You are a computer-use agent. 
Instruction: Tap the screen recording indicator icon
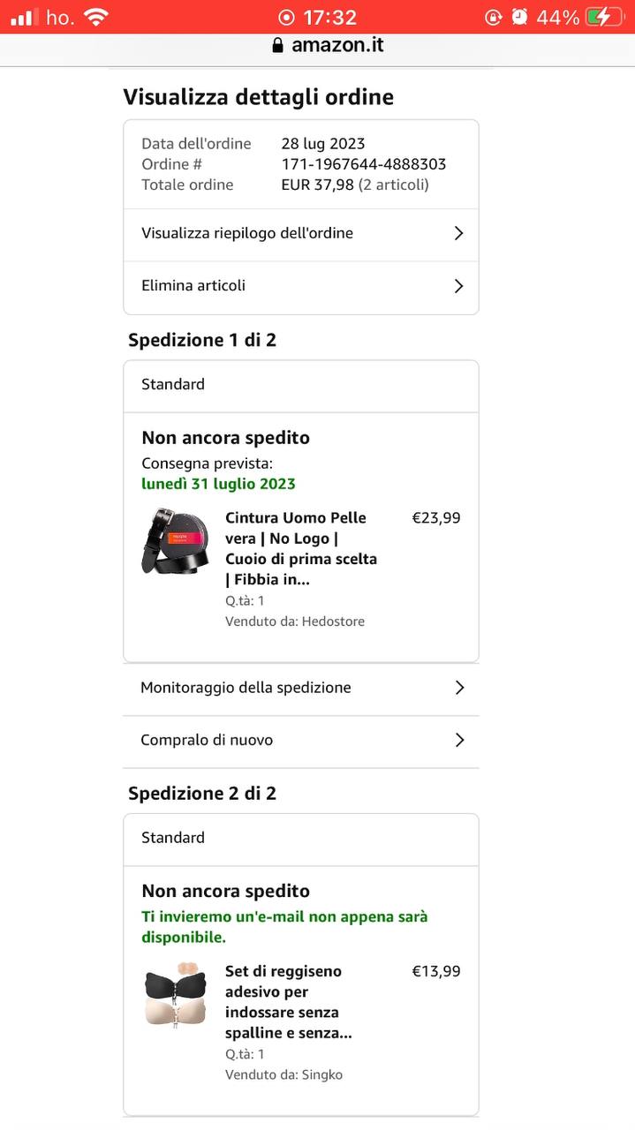click(286, 18)
